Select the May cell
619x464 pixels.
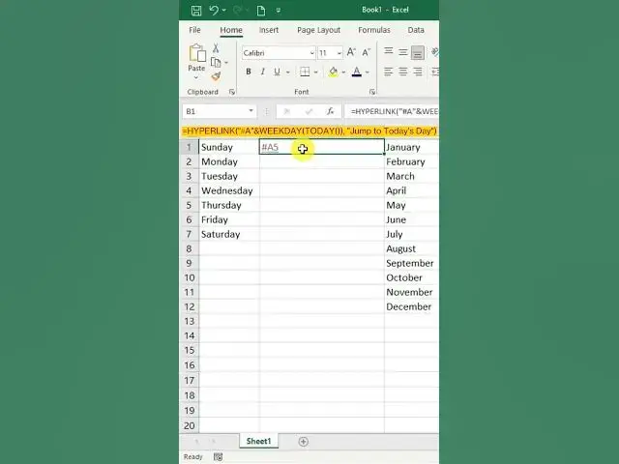pos(411,205)
